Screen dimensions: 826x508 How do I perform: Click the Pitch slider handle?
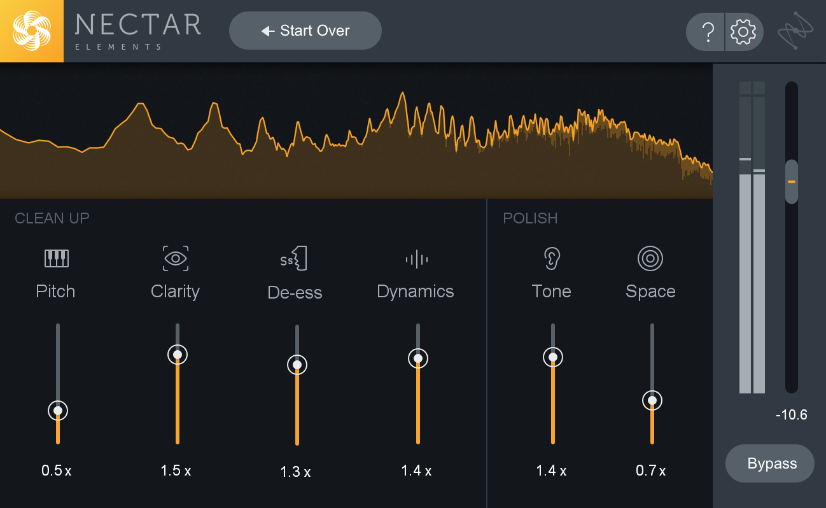pyautogui.click(x=58, y=411)
